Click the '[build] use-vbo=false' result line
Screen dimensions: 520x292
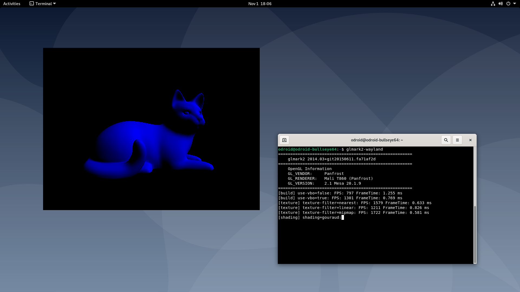[340, 193]
